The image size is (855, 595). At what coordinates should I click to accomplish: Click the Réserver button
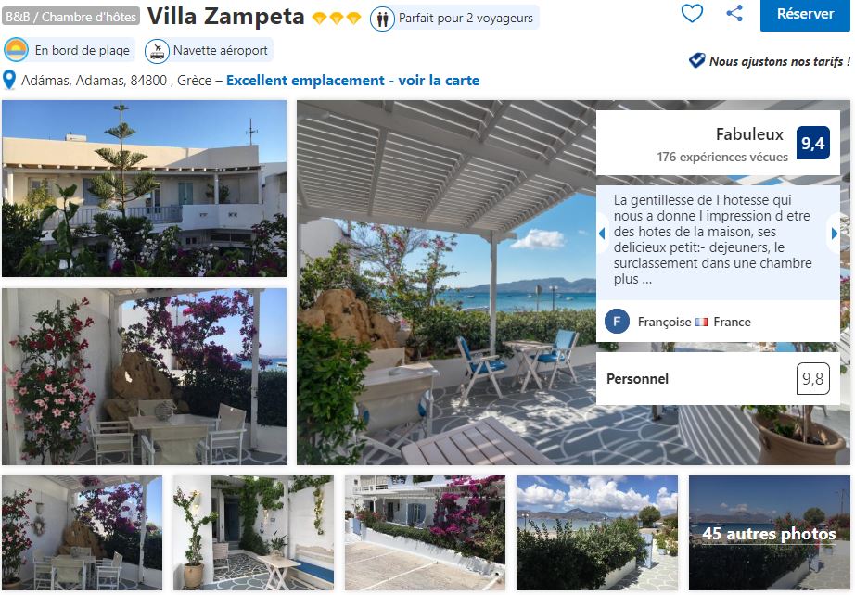click(805, 14)
